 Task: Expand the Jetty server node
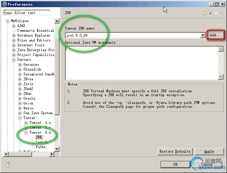(x=20, y=84)
